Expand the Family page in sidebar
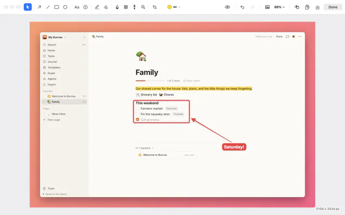This screenshot has height=215, width=345. (44, 102)
